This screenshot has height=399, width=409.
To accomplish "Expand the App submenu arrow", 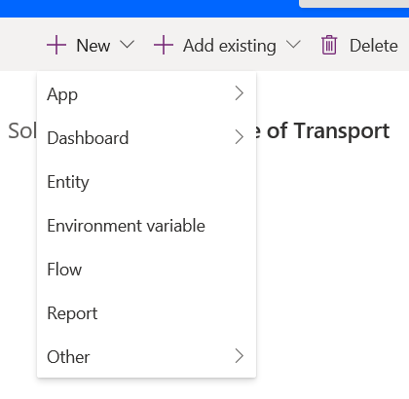I will tap(240, 93).
